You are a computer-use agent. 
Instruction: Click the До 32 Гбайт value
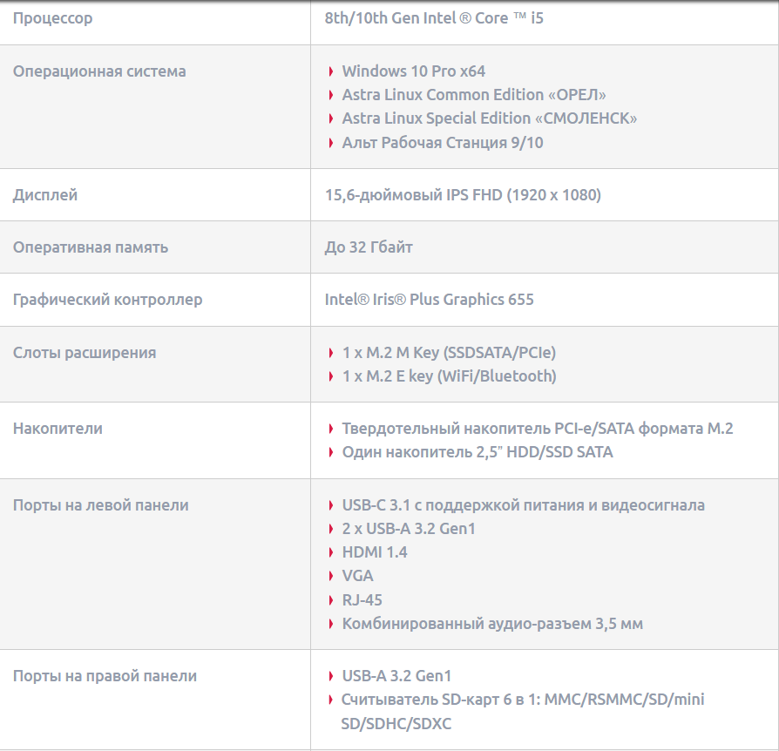coord(369,247)
